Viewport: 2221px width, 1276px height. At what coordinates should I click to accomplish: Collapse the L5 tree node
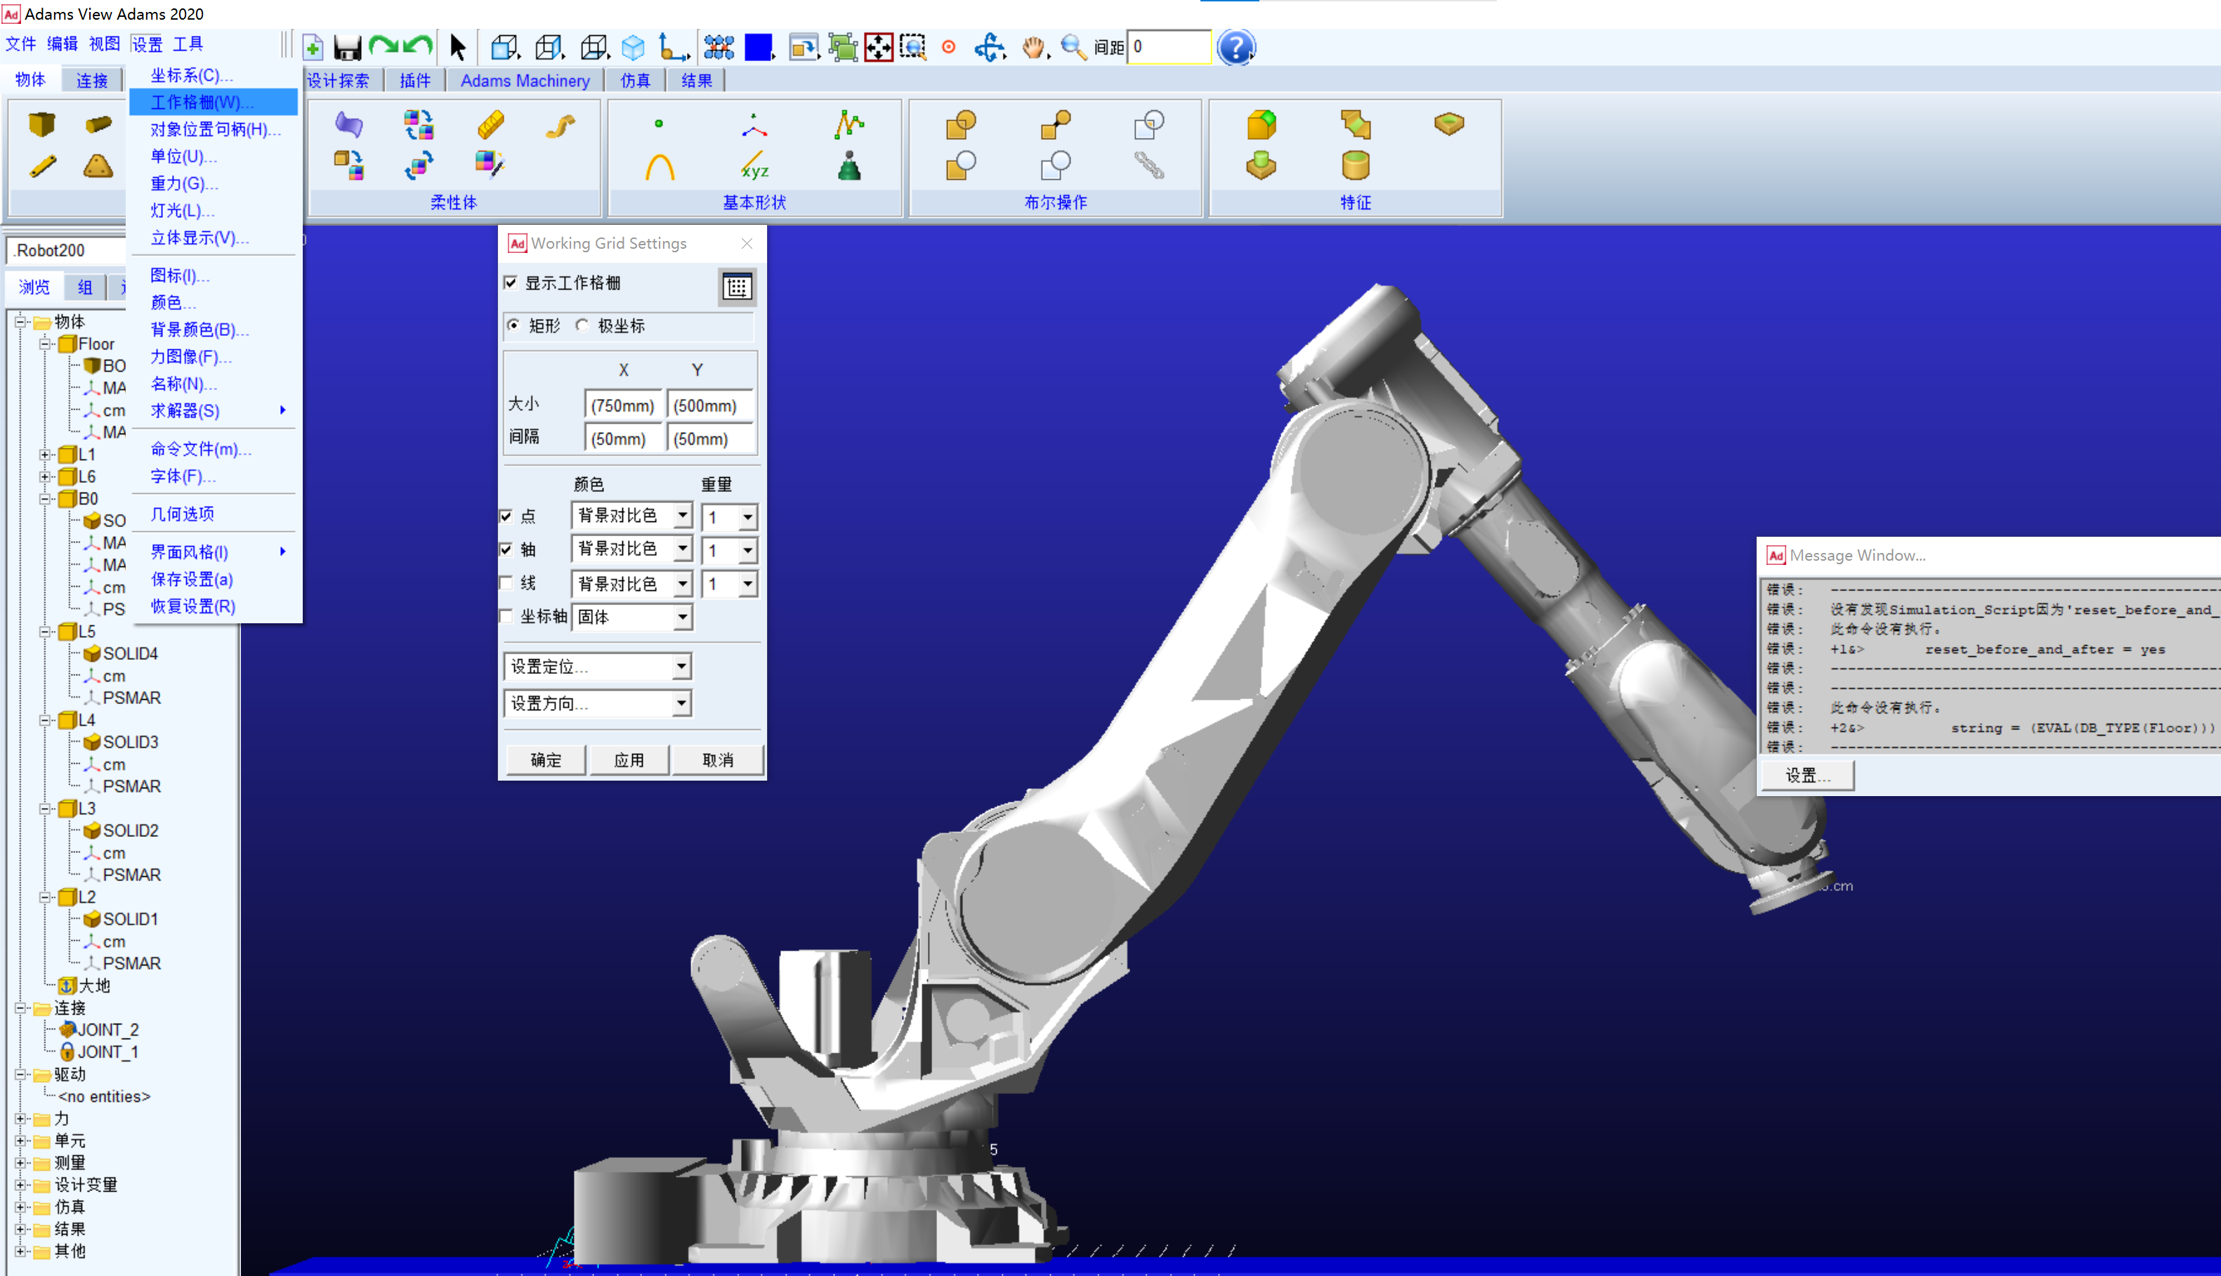(x=45, y=632)
